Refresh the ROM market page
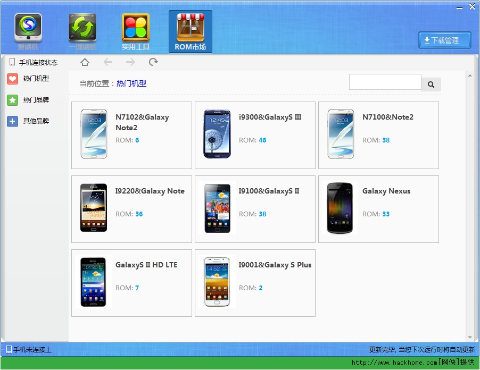Image resolution: width=480 pixels, height=370 pixels. (153, 62)
